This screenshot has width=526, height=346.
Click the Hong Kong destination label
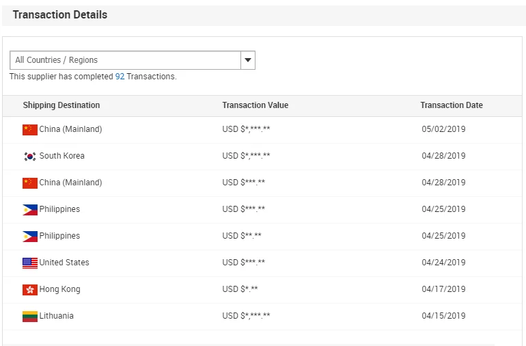[59, 289]
